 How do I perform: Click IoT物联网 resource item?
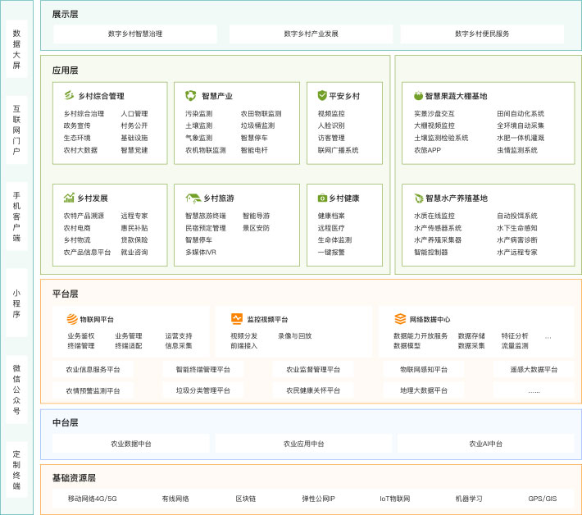pyautogui.click(x=394, y=499)
